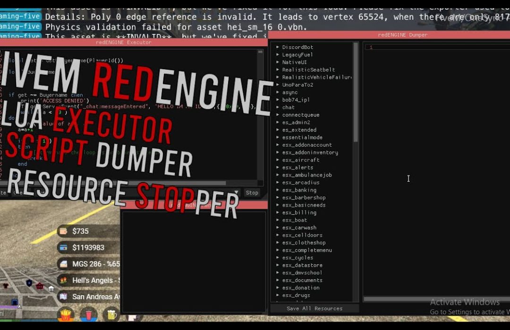Click the weapon icon beside MGS 286
This screenshot has height=330, width=510.
pos(63,264)
